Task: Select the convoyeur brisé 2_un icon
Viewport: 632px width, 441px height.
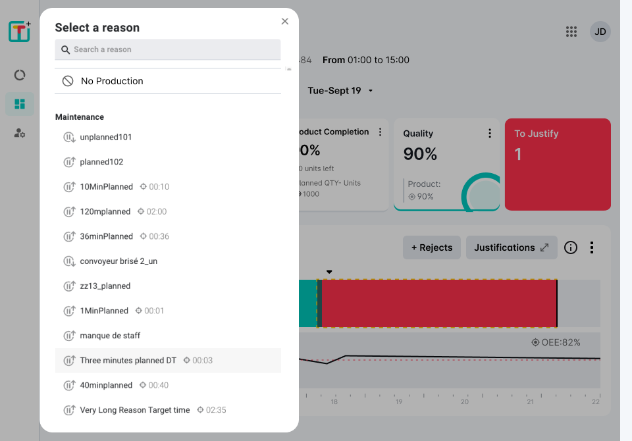Action: [x=69, y=261]
